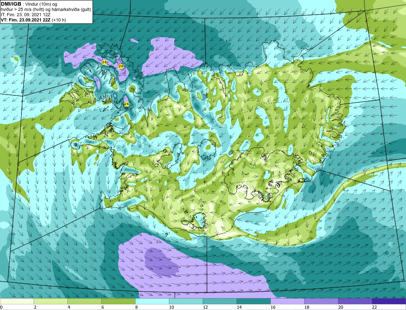Screen dimensions: 406x310
Task: Choose the light turquoise 10–12 m/s swatch
Action: 186,301
